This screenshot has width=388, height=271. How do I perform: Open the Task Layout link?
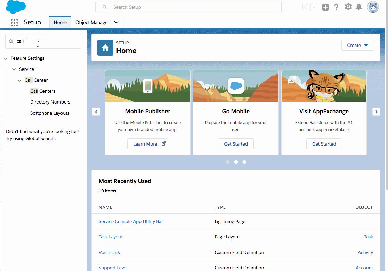point(111,237)
